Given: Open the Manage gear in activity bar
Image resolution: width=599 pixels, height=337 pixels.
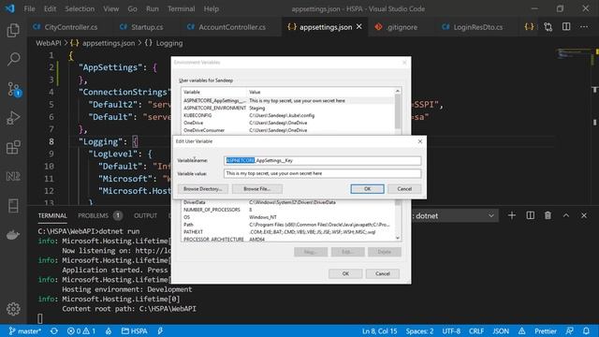Looking at the screenshot, I should click(x=13, y=309).
